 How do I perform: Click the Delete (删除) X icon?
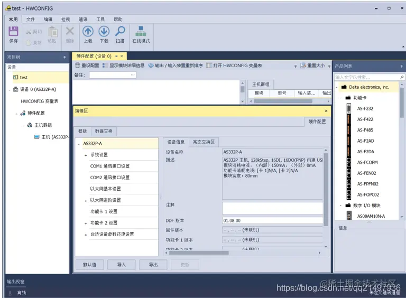point(70,31)
